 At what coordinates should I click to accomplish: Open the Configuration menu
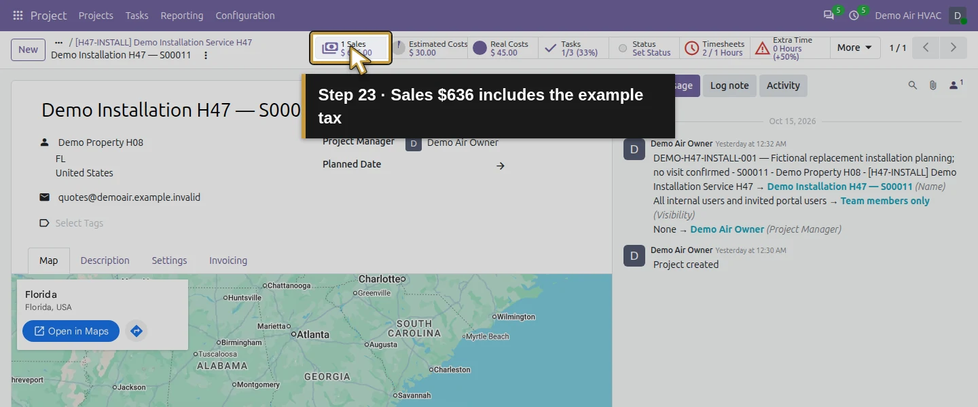pyautogui.click(x=245, y=15)
